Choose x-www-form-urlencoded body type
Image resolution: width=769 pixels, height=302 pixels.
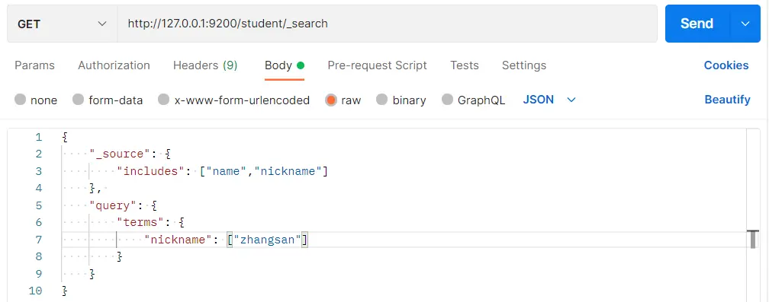164,100
